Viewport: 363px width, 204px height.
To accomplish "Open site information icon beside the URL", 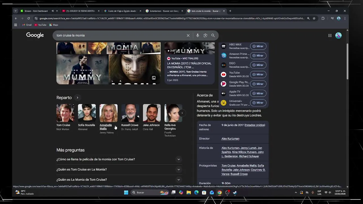I will [x=36, y=18].
